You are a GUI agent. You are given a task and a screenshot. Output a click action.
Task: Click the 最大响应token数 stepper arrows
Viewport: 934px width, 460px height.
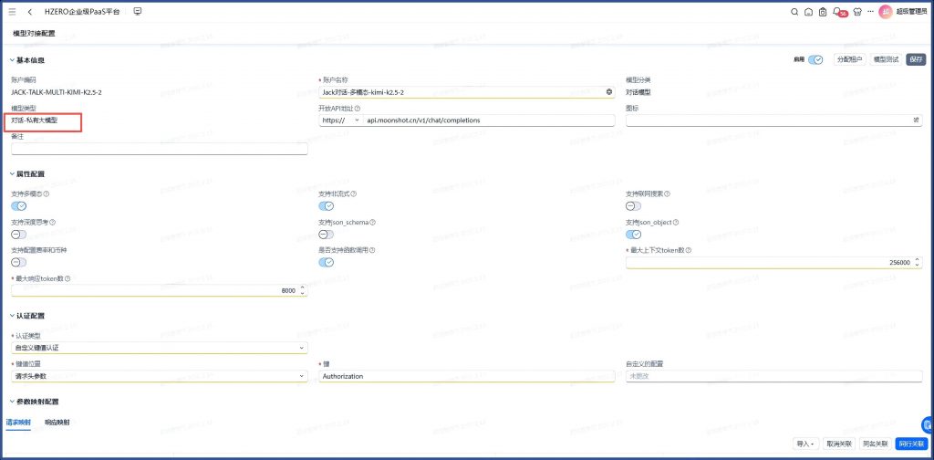[303, 290]
